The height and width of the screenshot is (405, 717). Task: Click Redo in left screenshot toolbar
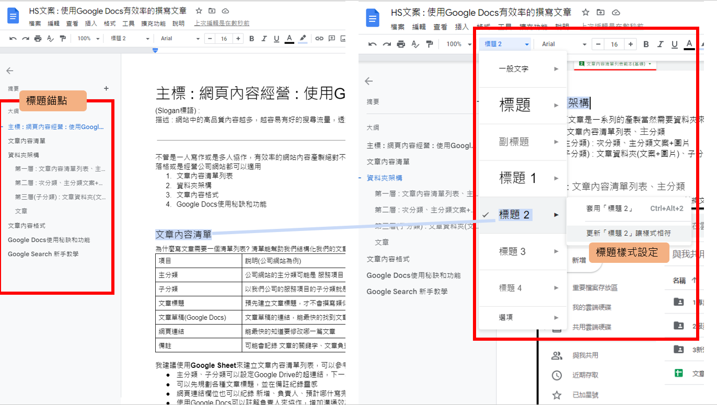(x=25, y=39)
